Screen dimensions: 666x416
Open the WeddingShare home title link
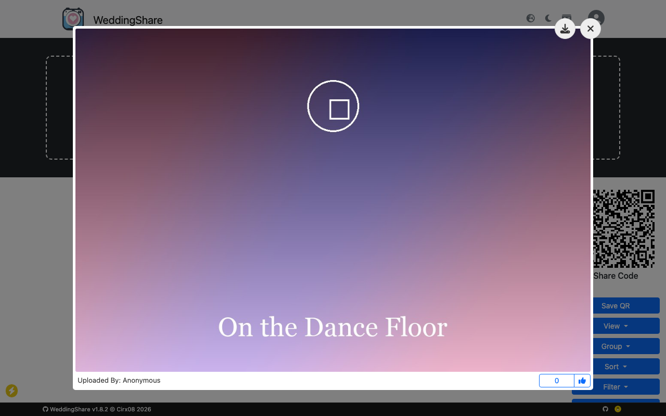[x=128, y=20]
